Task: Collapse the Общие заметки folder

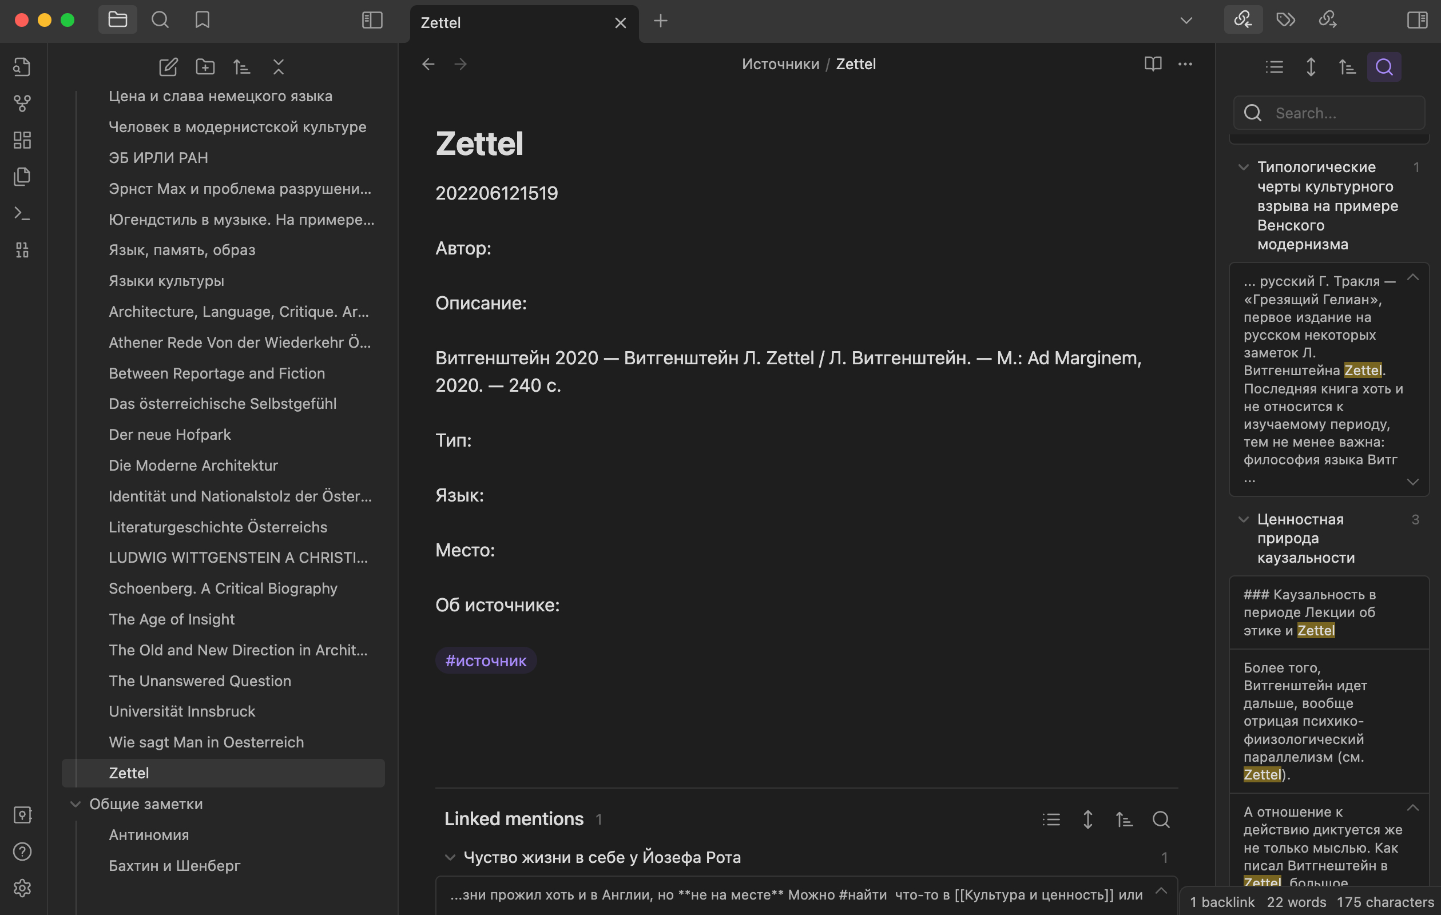Action: pos(76,803)
